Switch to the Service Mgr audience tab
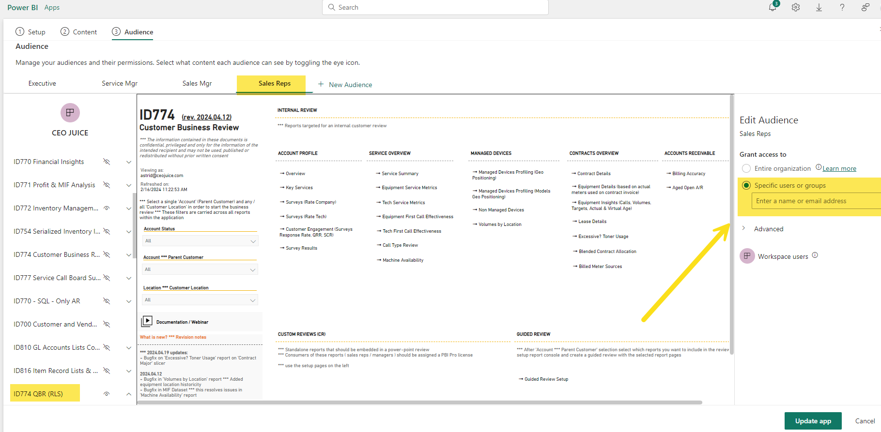Screen dimensions: 881x432 (x=120, y=83)
